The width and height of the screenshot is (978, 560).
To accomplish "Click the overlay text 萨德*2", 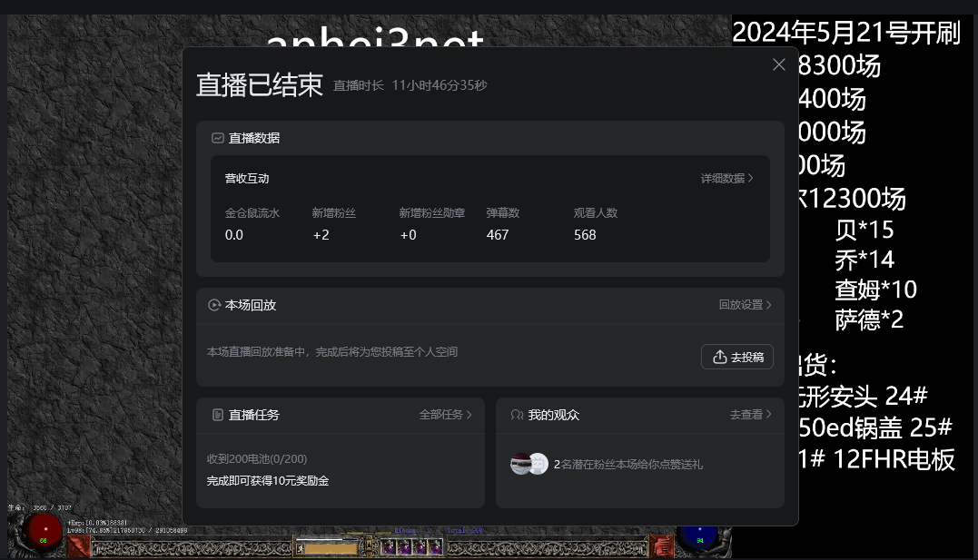I will coord(869,319).
